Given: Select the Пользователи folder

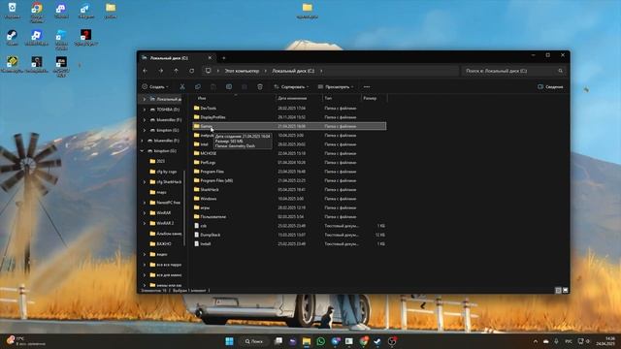Looking at the screenshot, I should (x=289, y=216).
